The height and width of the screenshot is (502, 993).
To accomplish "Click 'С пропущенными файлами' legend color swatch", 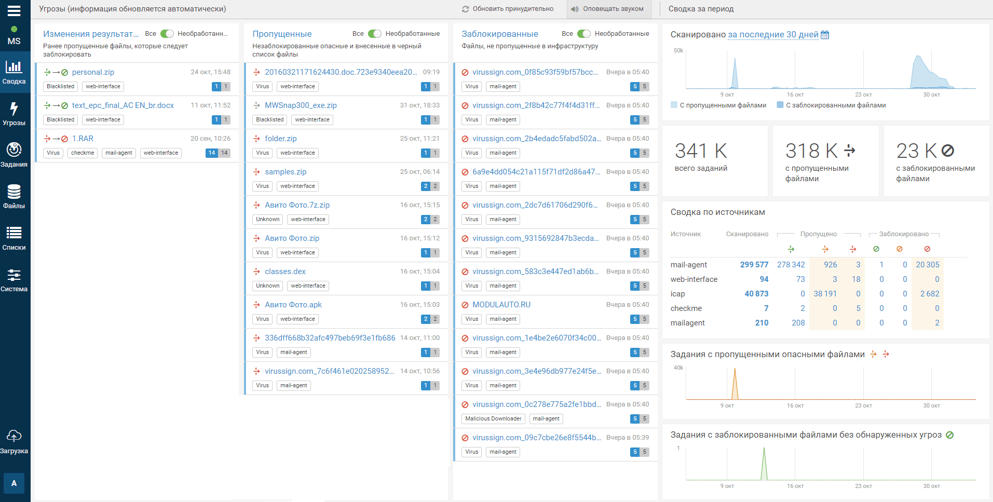I will tap(674, 105).
